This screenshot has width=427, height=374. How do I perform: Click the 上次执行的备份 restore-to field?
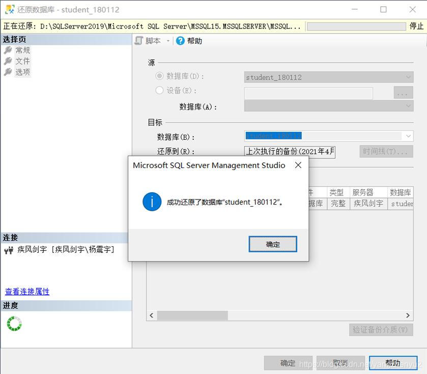tap(290, 152)
